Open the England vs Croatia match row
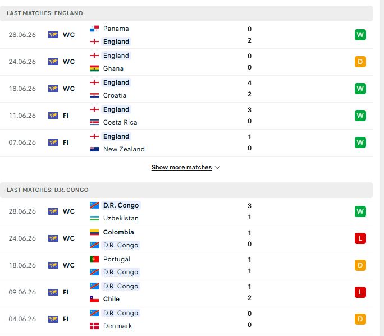Image resolution: width=384 pixels, height=336 pixels. (x=186, y=89)
